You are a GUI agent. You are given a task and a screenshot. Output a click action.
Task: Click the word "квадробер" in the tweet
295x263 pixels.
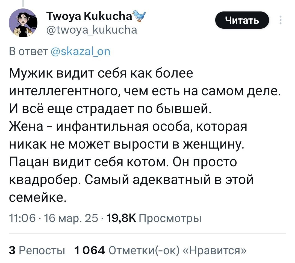(45, 180)
